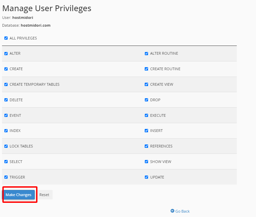The image size is (256, 217).
Task: Toggle the EXECUTE privilege checkbox
Action: [146, 115]
